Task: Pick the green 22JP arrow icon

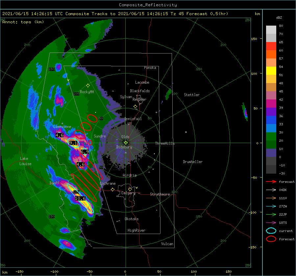Action: (271, 214)
